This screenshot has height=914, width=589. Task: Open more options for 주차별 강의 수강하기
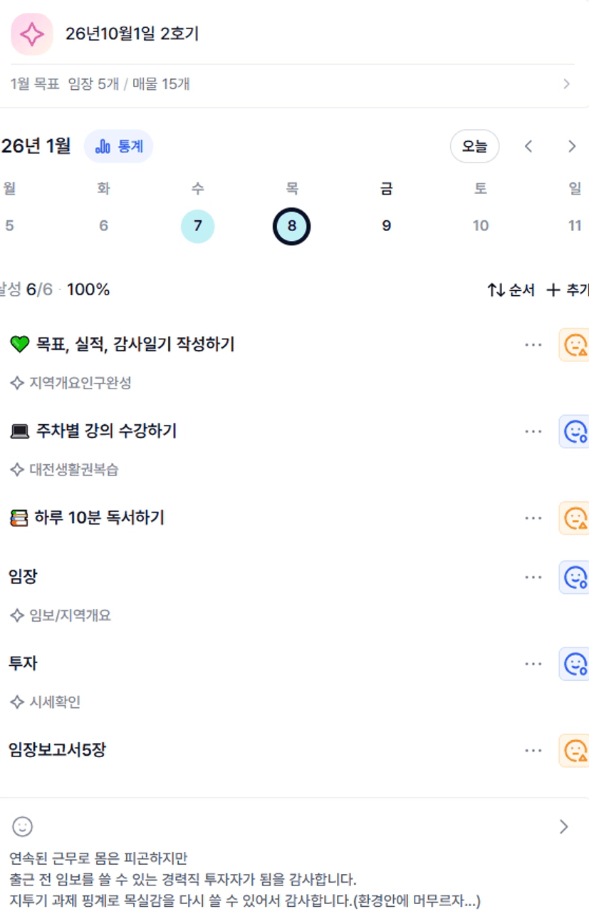[x=533, y=431]
